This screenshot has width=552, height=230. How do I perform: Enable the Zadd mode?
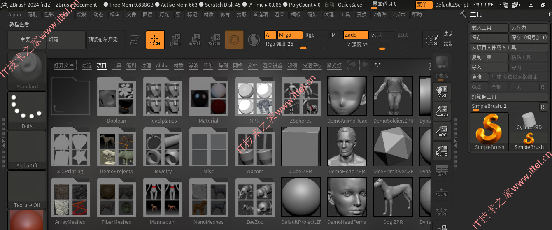[x=356, y=35]
